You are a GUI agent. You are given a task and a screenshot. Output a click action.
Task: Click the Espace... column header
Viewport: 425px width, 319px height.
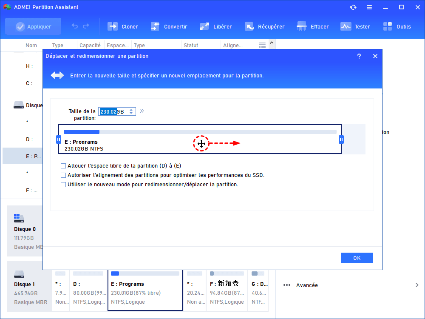tap(118, 46)
